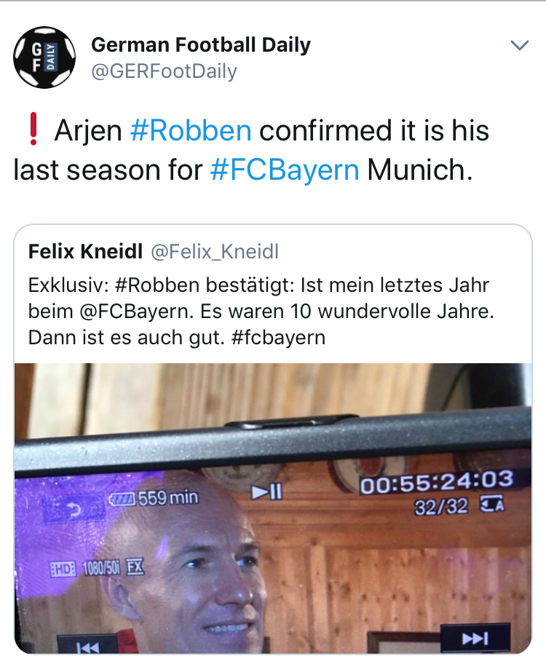Tap the 00:55:24:03 timecode display

[437, 483]
